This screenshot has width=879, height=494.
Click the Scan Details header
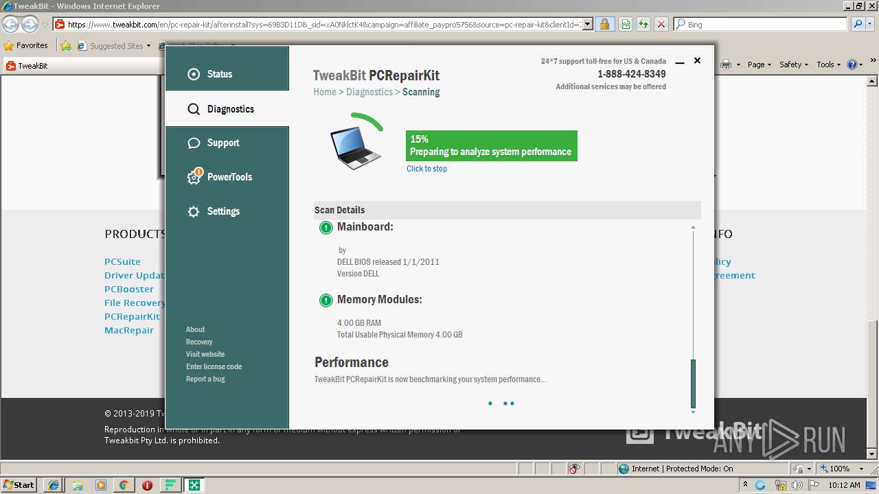pos(507,210)
